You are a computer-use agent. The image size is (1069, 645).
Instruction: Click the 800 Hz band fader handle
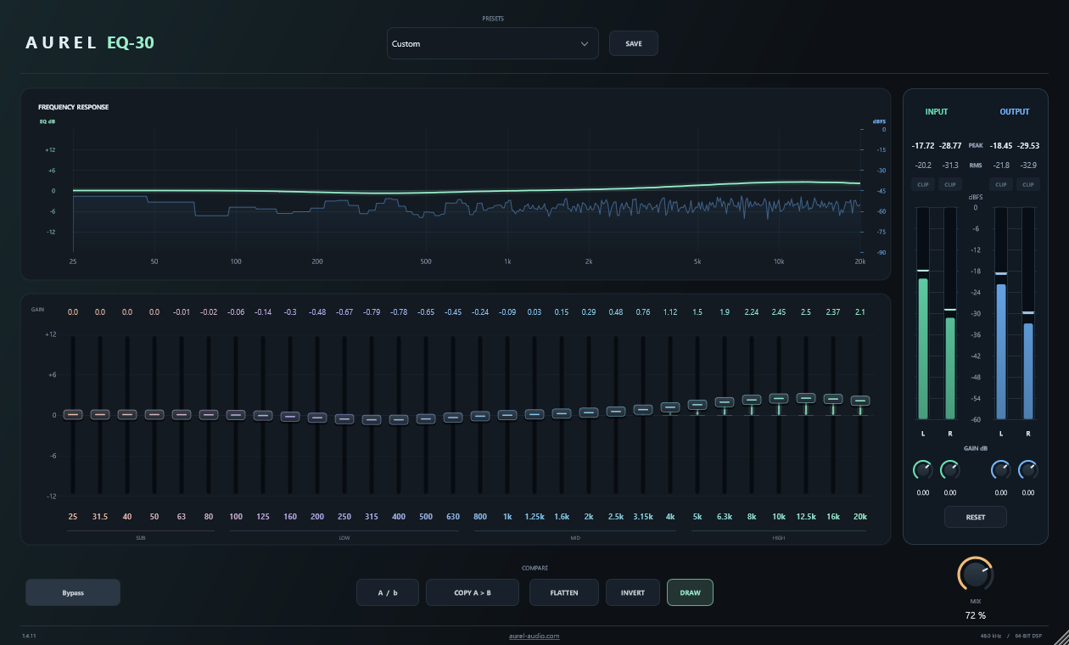point(480,416)
